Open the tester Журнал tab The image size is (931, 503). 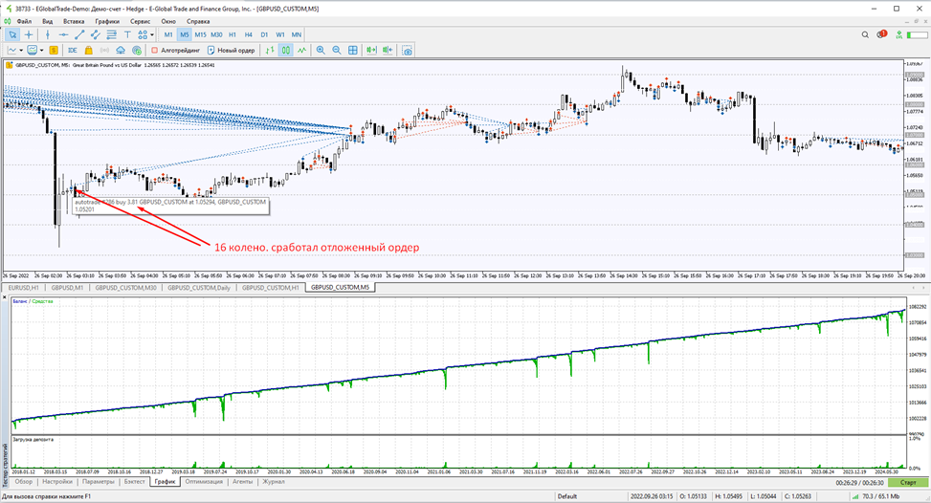(x=274, y=482)
